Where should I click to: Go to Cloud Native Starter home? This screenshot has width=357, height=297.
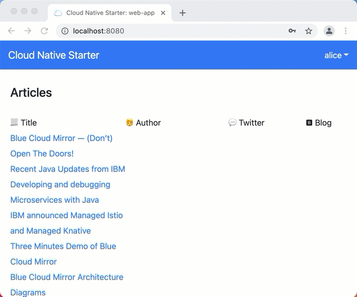click(54, 55)
